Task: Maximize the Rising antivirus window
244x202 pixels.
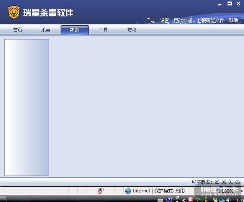Action: (x=229, y=3)
